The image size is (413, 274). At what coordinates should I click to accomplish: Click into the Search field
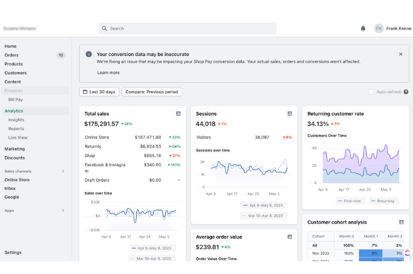[x=187, y=28]
